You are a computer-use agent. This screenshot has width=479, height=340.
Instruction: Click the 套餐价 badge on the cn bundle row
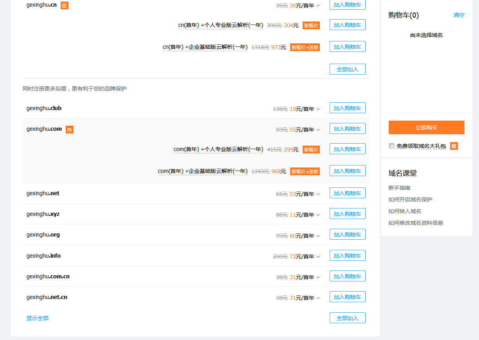[311, 25]
